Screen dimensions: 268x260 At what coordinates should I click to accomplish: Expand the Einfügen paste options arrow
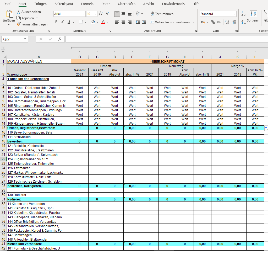9,25
